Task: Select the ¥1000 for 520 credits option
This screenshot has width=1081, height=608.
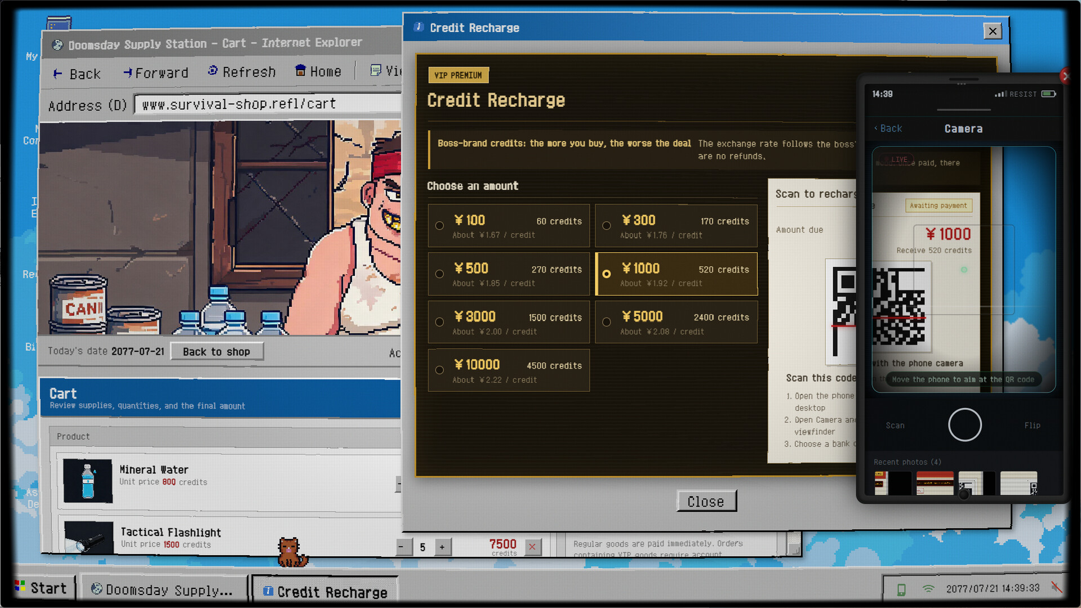Action: click(676, 274)
